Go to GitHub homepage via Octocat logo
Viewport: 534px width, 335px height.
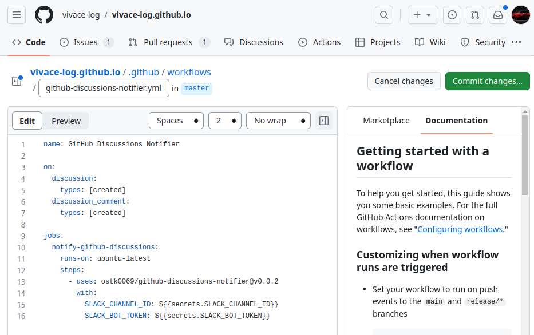[44, 15]
